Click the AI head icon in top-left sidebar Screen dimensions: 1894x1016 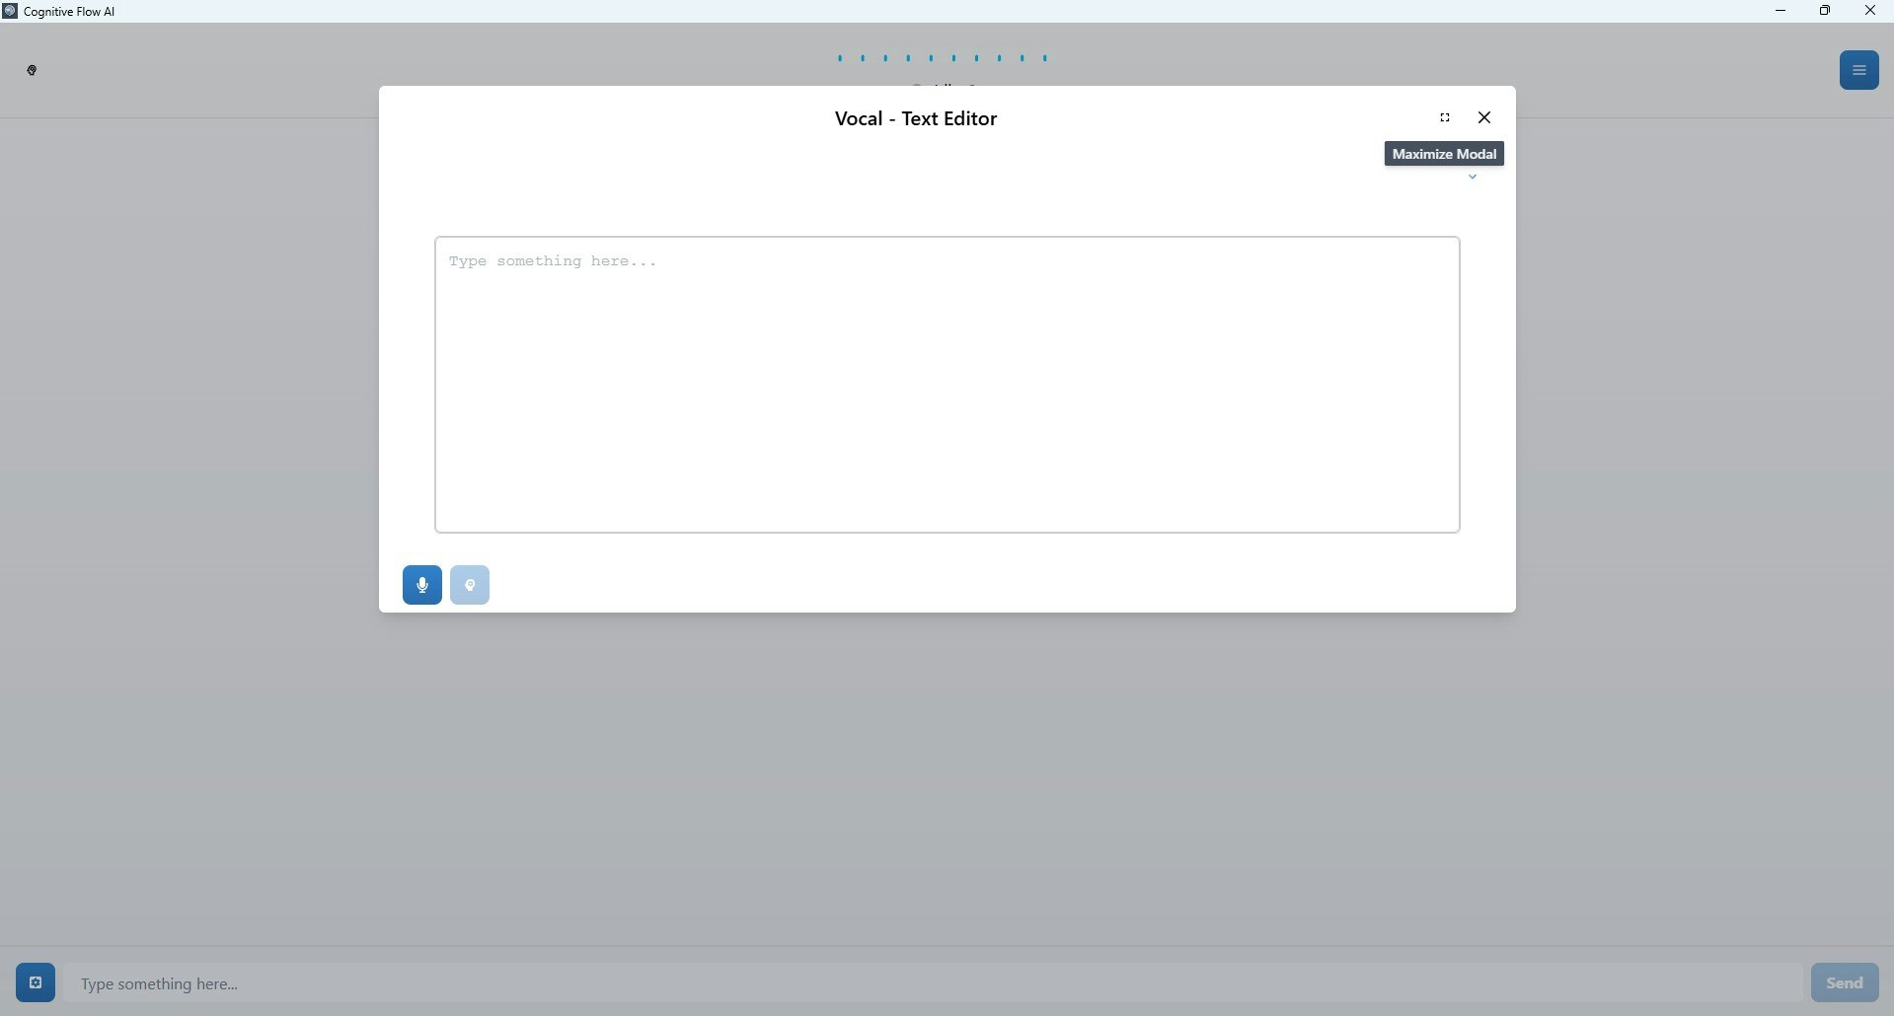(32, 69)
